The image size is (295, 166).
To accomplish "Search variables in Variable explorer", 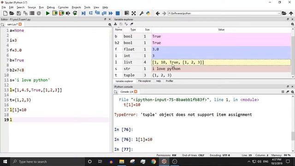I will point(293,24).
